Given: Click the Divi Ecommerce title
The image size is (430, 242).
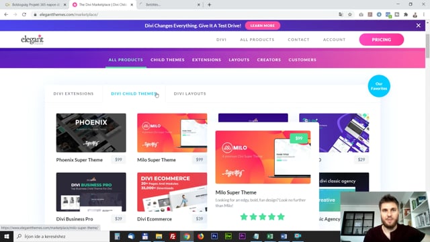Looking at the screenshot, I should coord(155,219).
